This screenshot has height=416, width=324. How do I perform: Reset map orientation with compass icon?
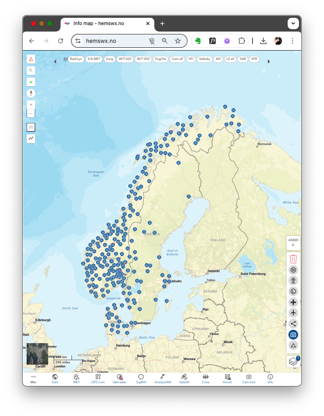31,93
